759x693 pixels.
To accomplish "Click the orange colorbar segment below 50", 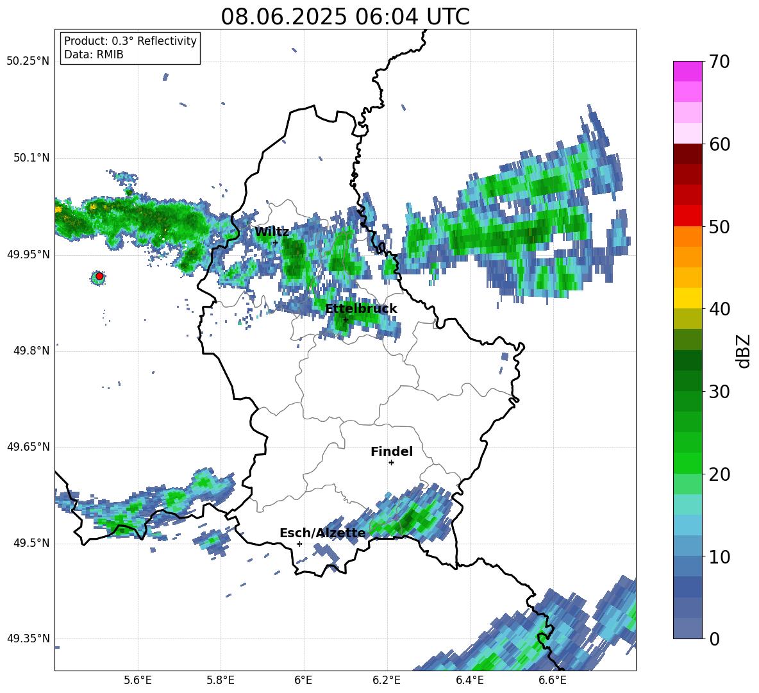I will (687, 236).
